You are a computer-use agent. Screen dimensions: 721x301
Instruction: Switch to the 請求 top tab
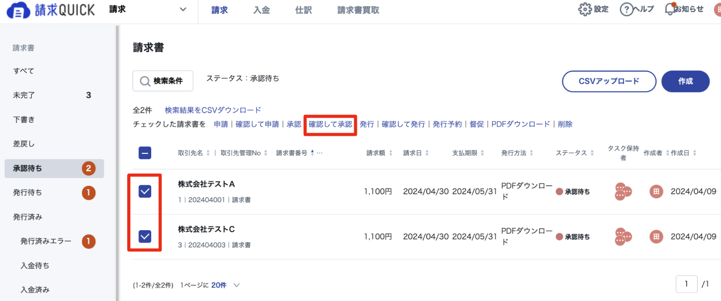point(220,10)
